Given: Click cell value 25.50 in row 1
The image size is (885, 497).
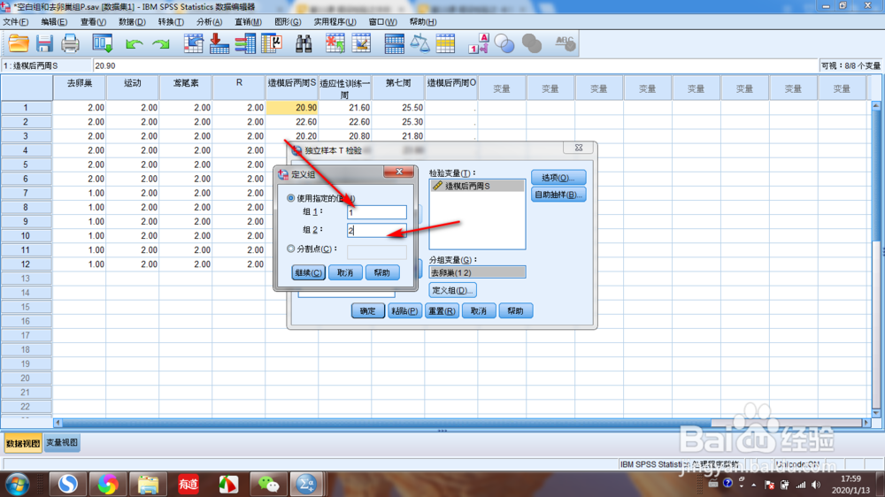Looking at the screenshot, I should [x=398, y=107].
